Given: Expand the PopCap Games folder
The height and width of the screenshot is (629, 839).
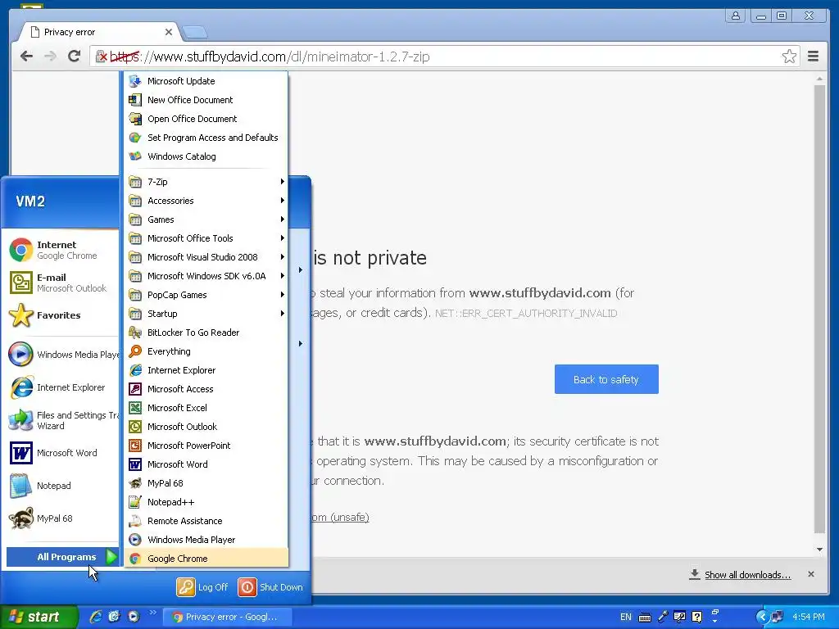Looking at the screenshot, I should pyautogui.click(x=206, y=295).
